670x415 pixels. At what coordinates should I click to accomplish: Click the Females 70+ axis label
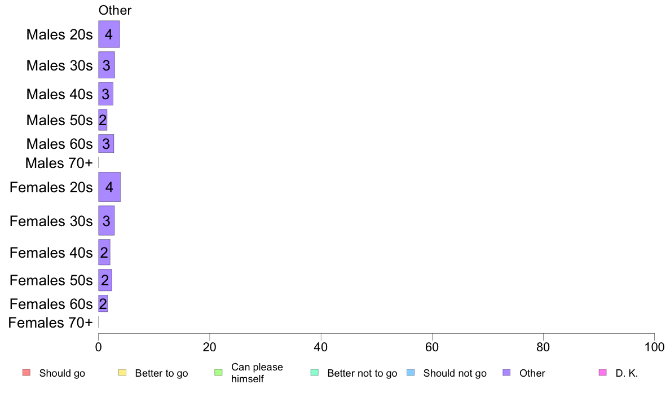tap(50, 323)
